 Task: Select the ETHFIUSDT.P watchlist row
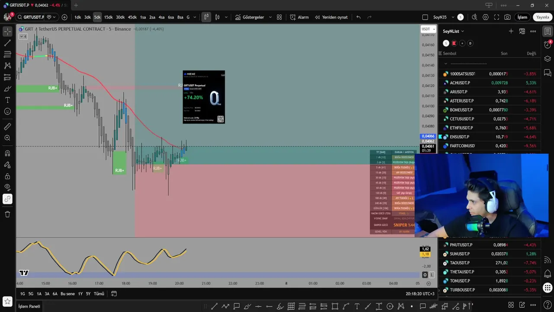(489, 128)
